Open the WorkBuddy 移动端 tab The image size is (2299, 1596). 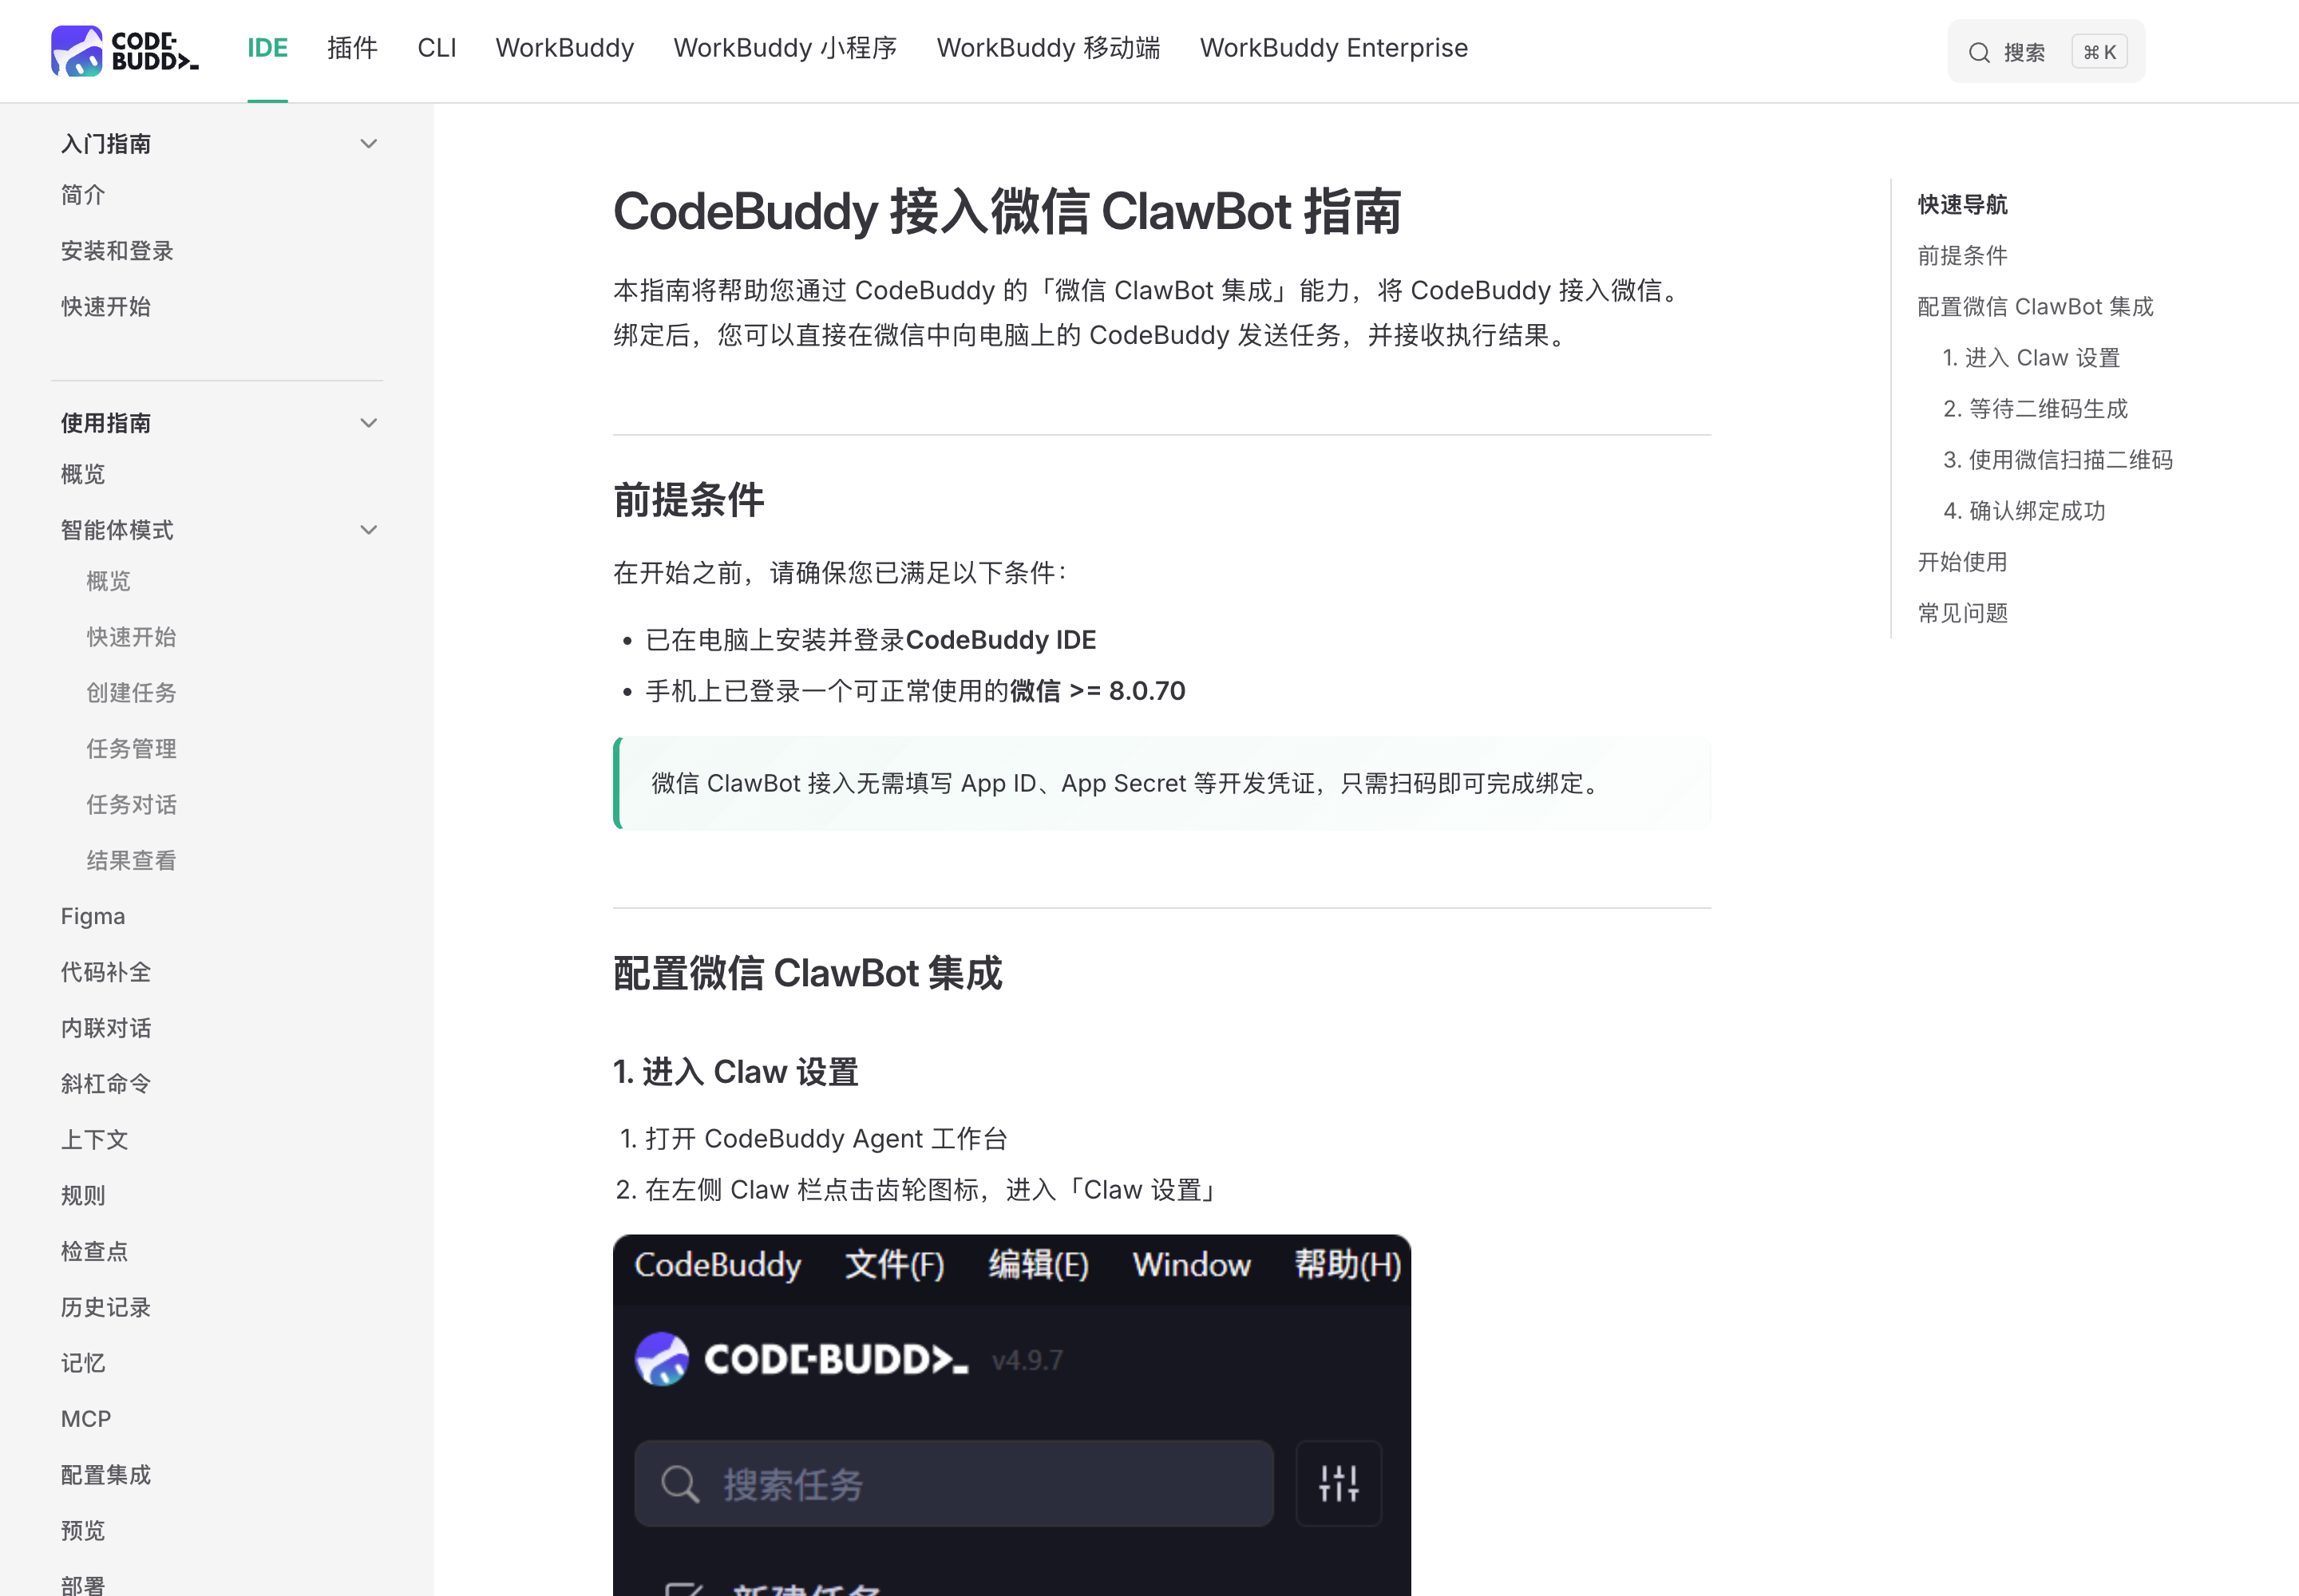coord(1047,48)
